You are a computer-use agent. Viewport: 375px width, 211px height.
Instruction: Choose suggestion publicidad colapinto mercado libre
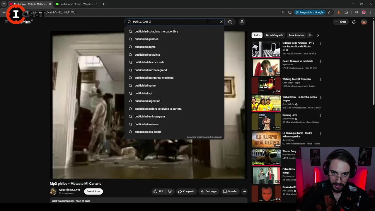pos(174,31)
